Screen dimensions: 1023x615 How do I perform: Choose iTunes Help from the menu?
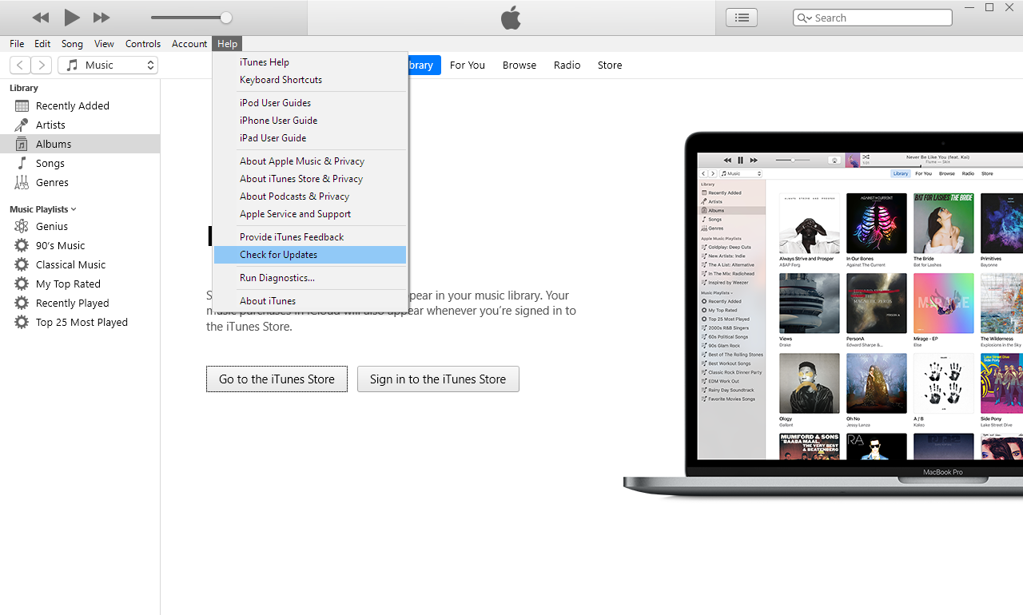(310, 62)
